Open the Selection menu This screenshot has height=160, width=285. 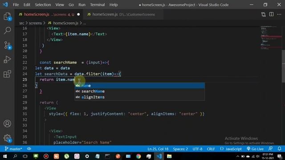(43, 5)
